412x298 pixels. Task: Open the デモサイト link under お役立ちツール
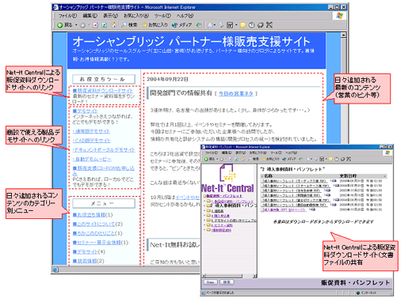[x=85, y=111]
